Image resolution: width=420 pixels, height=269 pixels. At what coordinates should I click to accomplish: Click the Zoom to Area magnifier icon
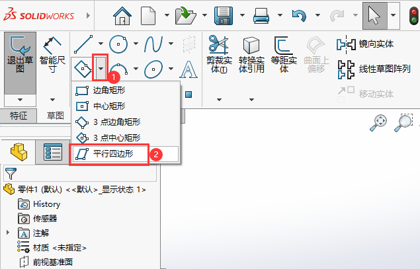point(403,123)
